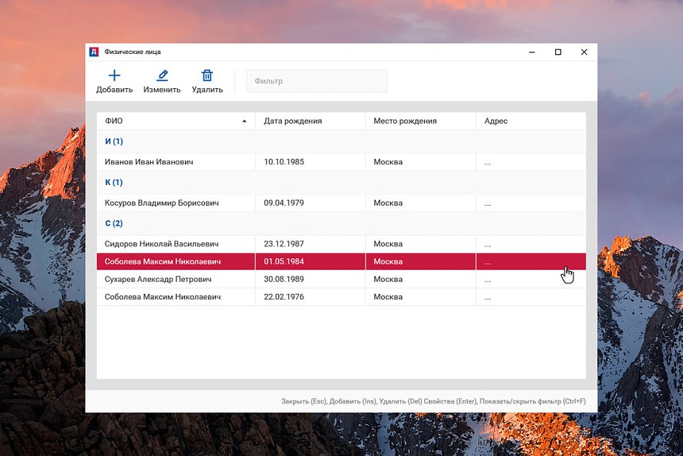This screenshot has height=456, width=683.
Task: Collapse the К (1) group
Action: (x=114, y=182)
